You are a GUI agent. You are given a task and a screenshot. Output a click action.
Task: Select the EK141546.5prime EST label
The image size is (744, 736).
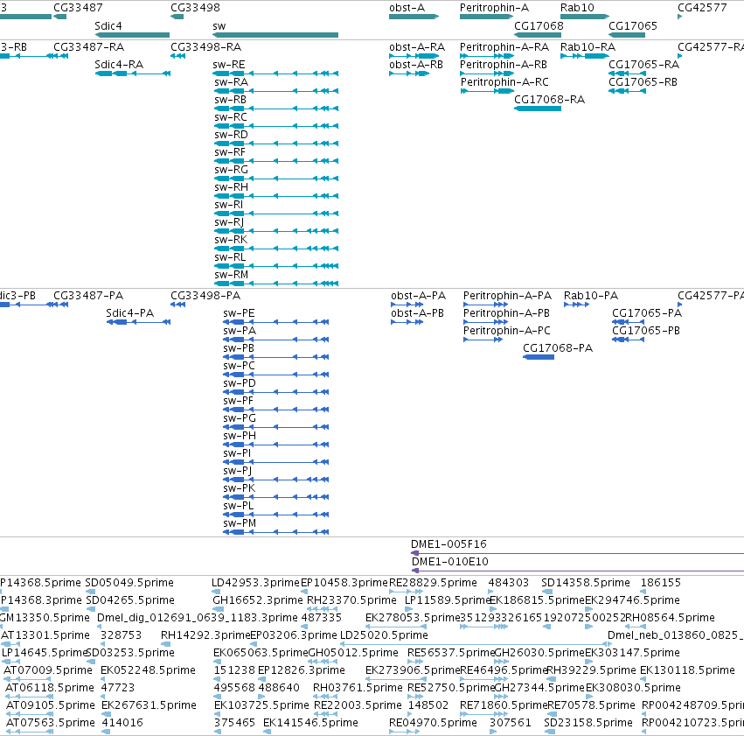[310, 723]
